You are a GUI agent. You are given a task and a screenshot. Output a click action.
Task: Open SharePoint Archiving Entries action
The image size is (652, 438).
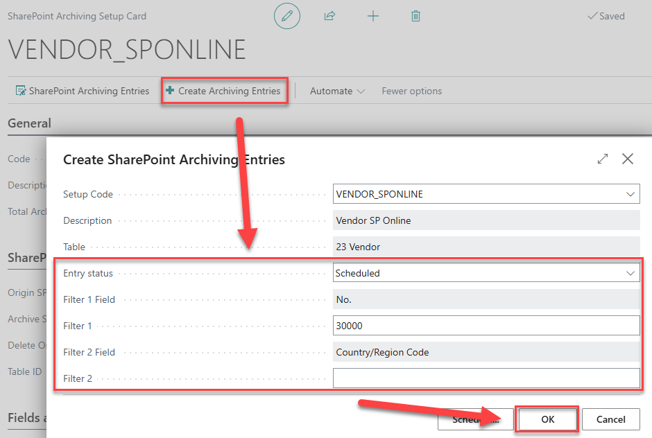pyautogui.click(x=83, y=91)
